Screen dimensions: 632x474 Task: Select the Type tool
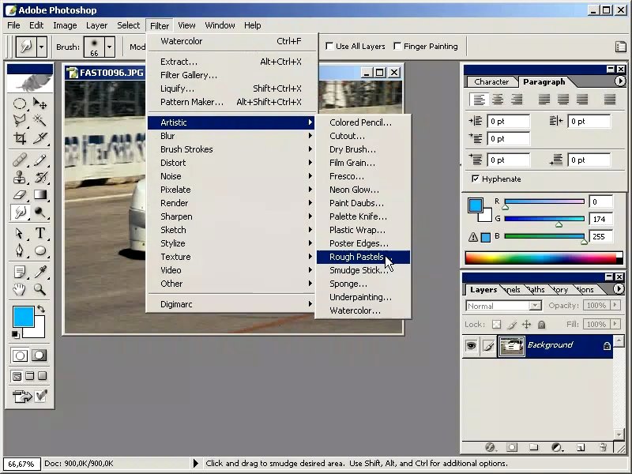tap(40, 233)
